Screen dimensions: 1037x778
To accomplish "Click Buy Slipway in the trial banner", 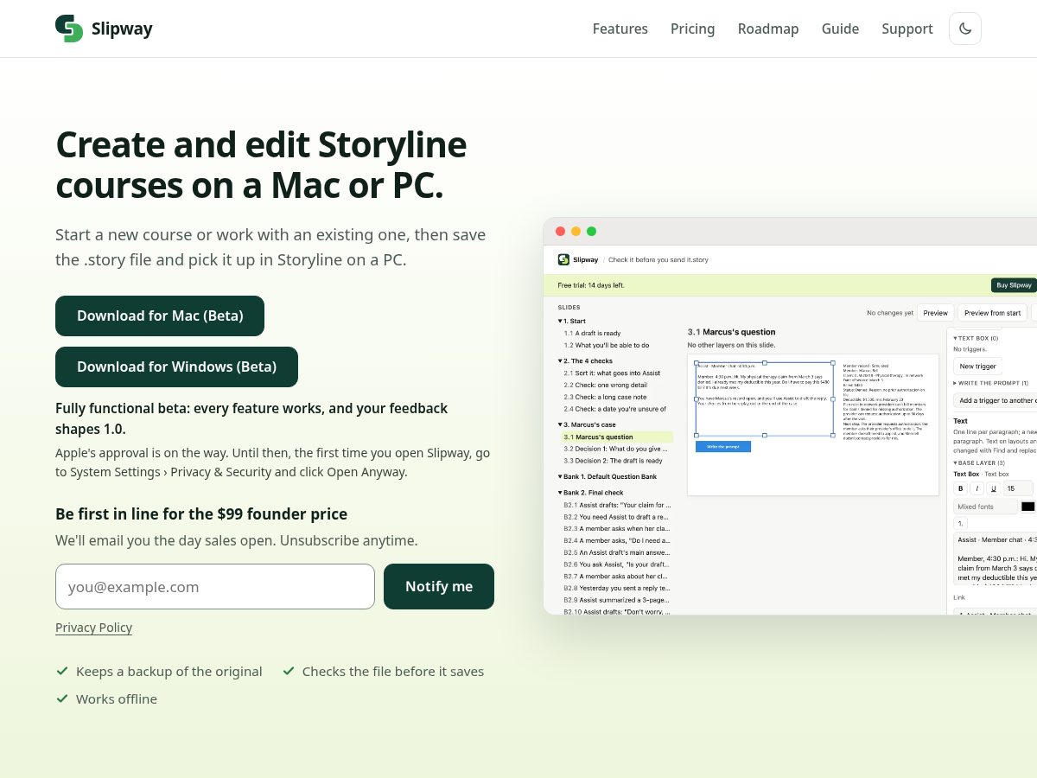I will click(1014, 285).
